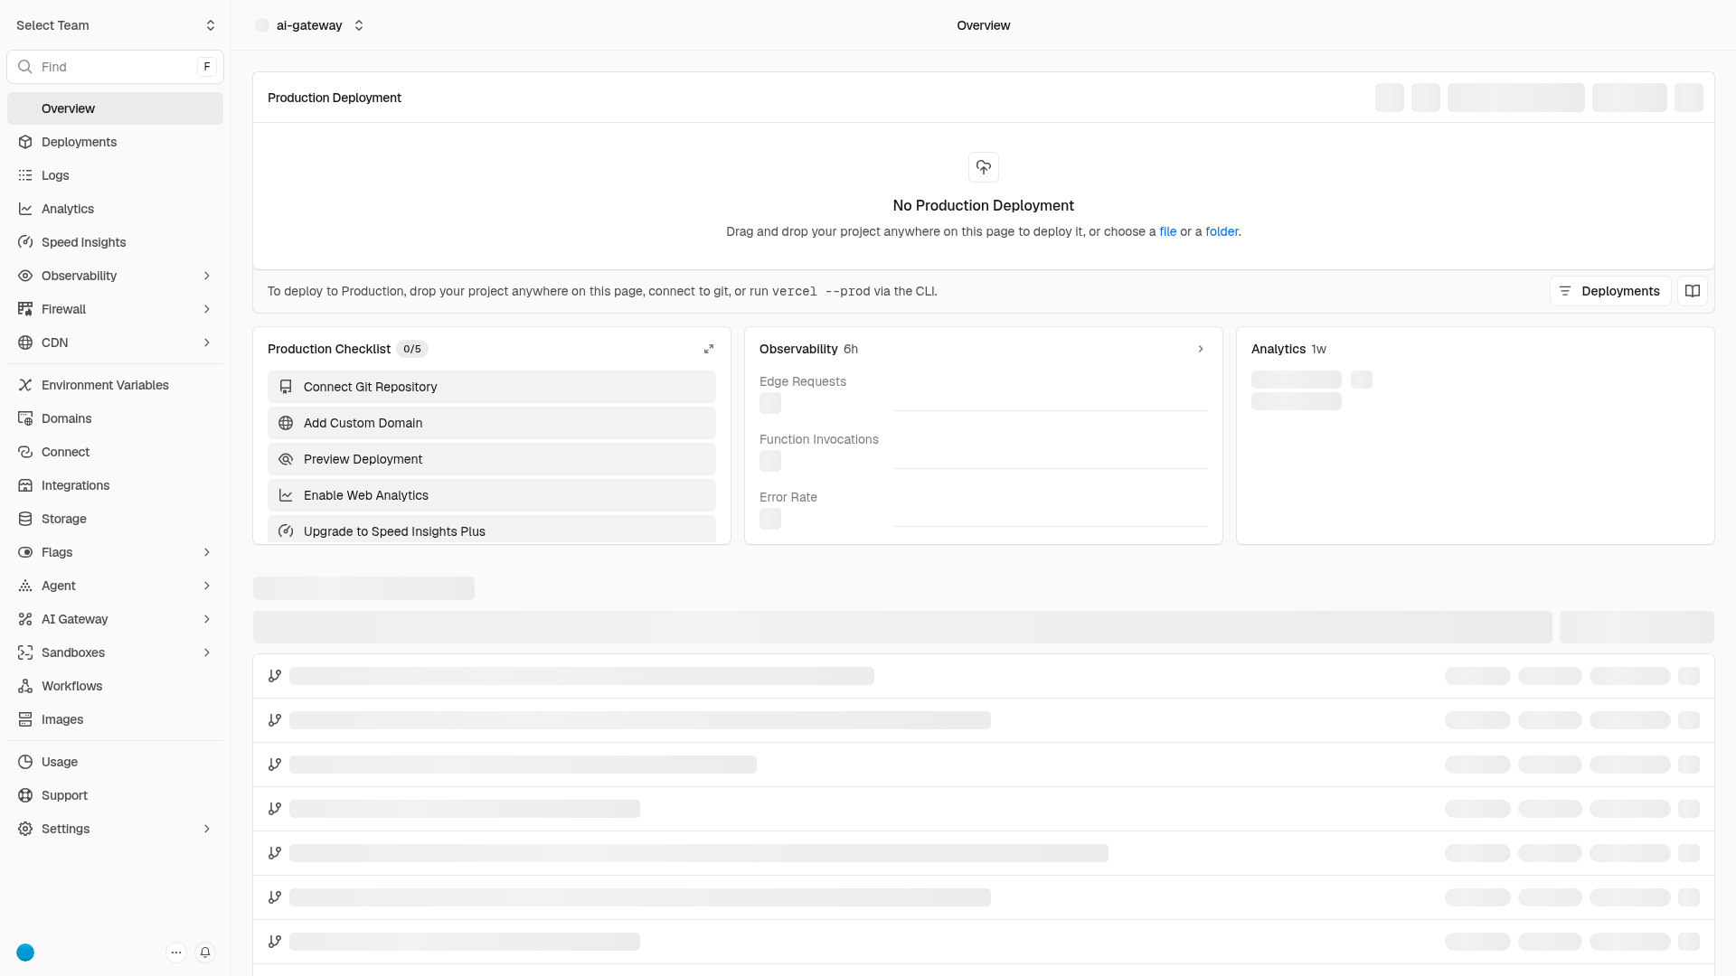The height and width of the screenshot is (976, 1736).
Task: Click the Domains icon in sidebar
Action: click(x=25, y=418)
